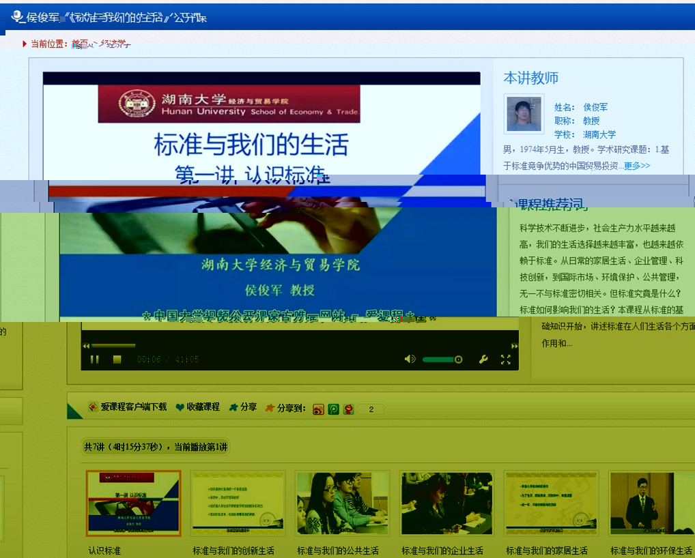Screen dimensions: 695x558
Task: Click the 标准与我们的创新生活 title text
Action: (x=233, y=550)
